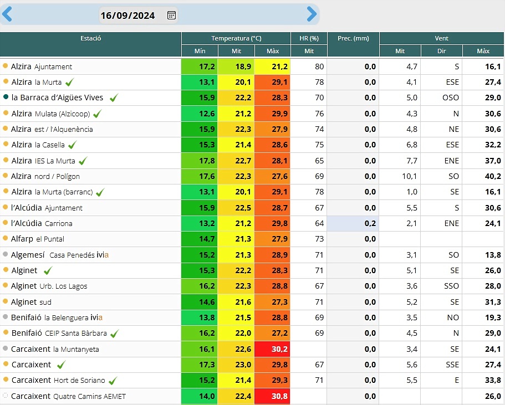The width and height of the screenshot is (505, 405).
Task: Click green checkmark beside la Barraca d'Aigües Vives
Action: (x=114, y=98)
